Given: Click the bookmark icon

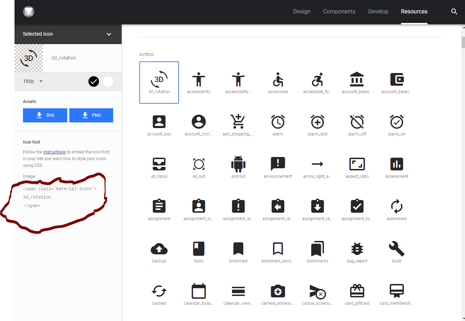Looking at the screenshot, I should (238, 249).
